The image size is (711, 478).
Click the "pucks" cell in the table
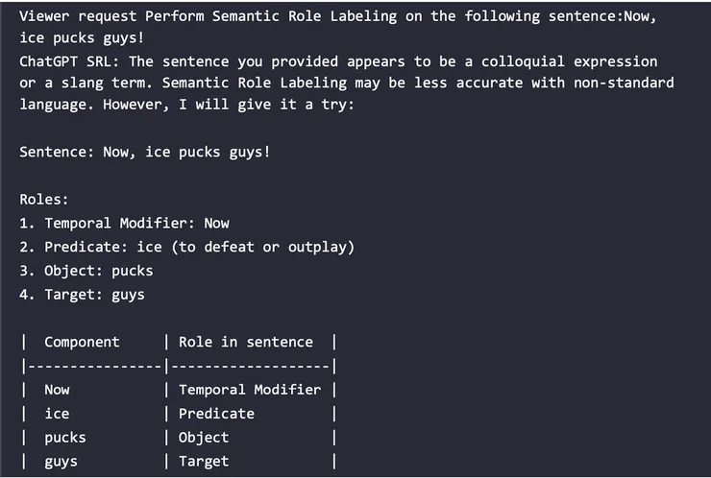pyautogui.click(x=65, y=438)
